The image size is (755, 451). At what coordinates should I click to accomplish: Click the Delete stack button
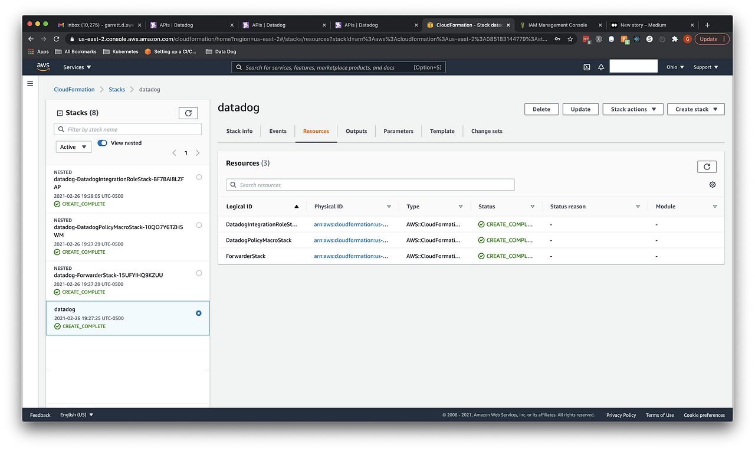[x=541, y=109]
